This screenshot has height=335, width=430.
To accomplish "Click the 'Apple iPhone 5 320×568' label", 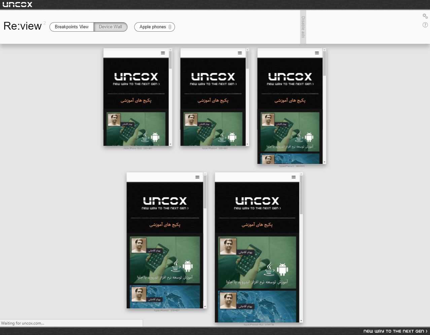I will coord(292,166).
